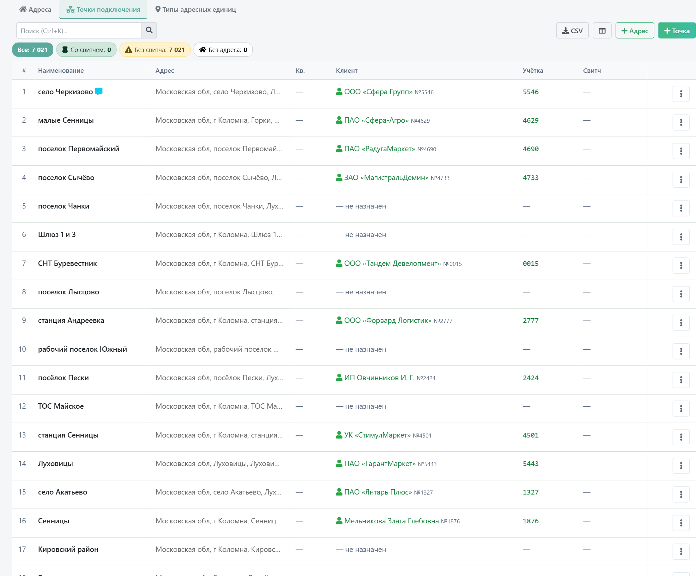Filter by Без адреса: 0
This screenshot has height=576, width=696.
pyautogui.click(x=223, y=50)
